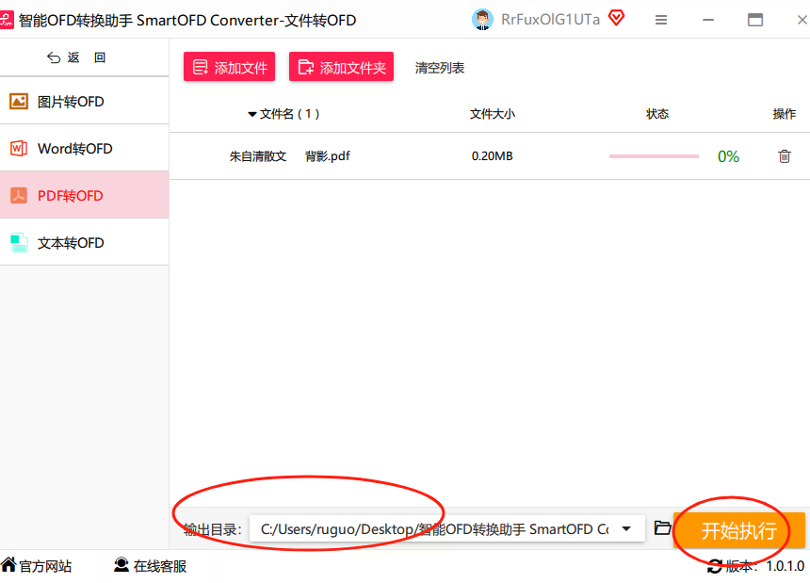Delete the 背影.pdf file with trash icon

tap(785, 156)
